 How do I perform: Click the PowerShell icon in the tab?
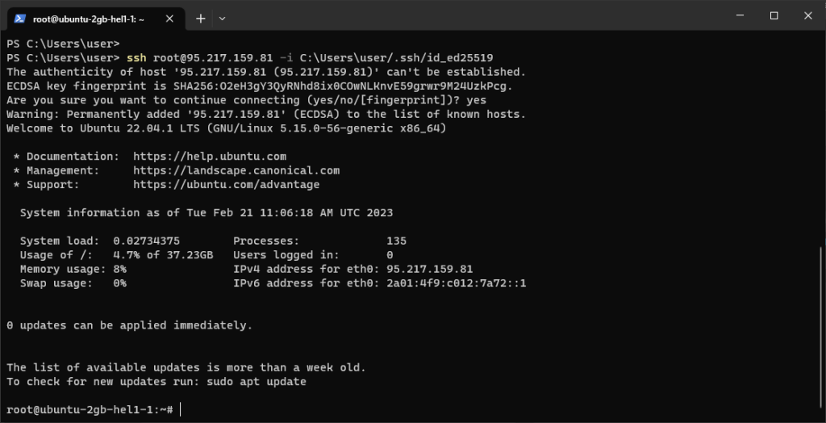point(20,18)
